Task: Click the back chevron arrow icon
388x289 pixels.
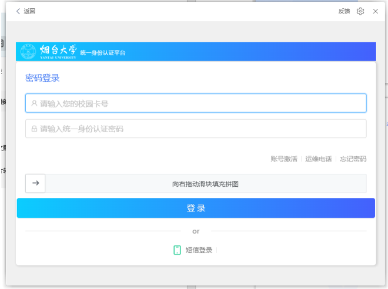Action: [18, 11]
